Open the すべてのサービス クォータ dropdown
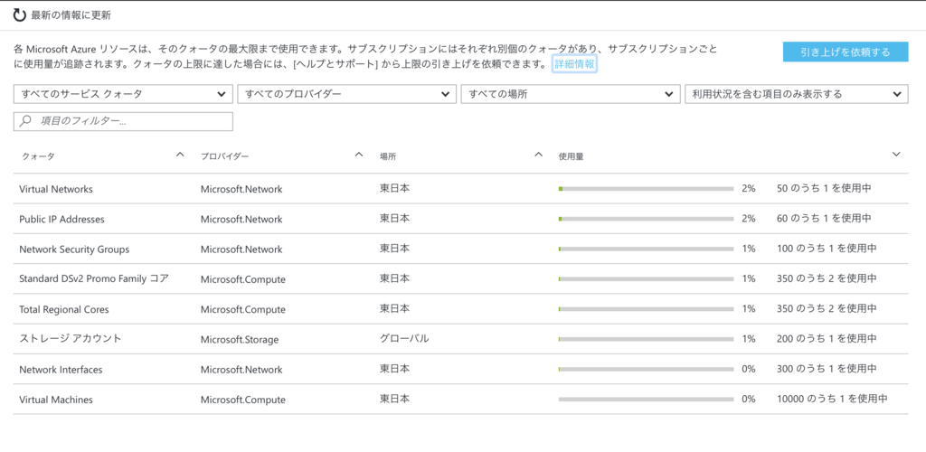The width and height of the screenshot is (926, 452). coord(123,94)
